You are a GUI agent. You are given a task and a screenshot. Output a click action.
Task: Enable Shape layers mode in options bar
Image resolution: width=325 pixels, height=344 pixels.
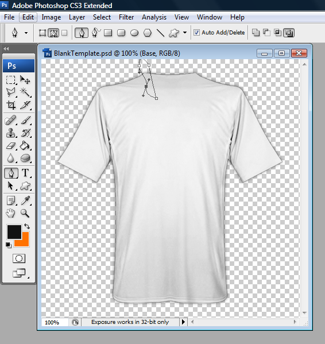click(x=42, y=33)
